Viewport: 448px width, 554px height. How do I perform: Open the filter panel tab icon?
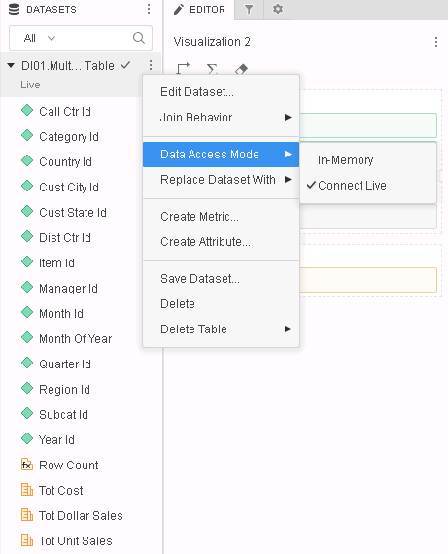249,9
